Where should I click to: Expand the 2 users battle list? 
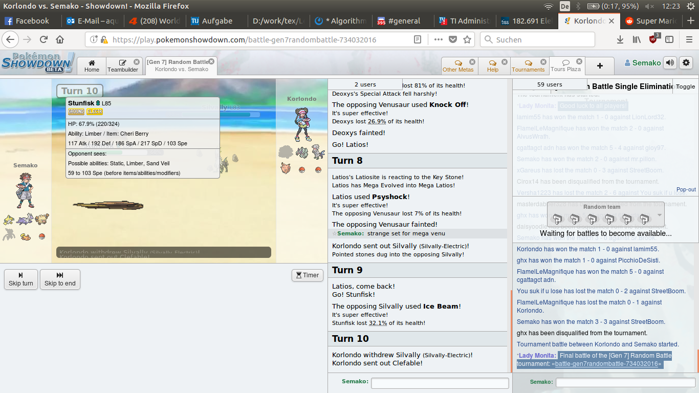tap(365, 84)
